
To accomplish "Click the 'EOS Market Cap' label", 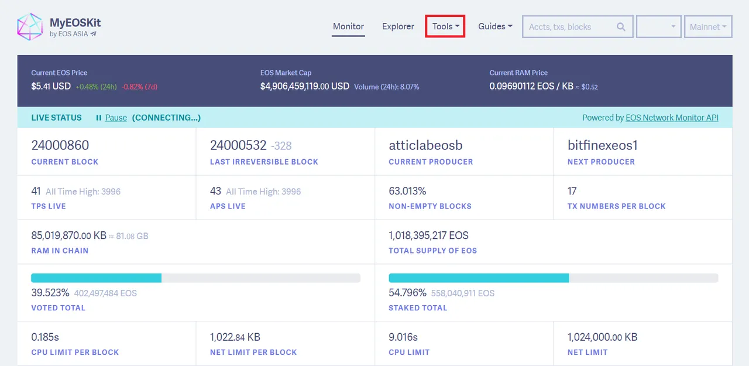I will 286,73.
